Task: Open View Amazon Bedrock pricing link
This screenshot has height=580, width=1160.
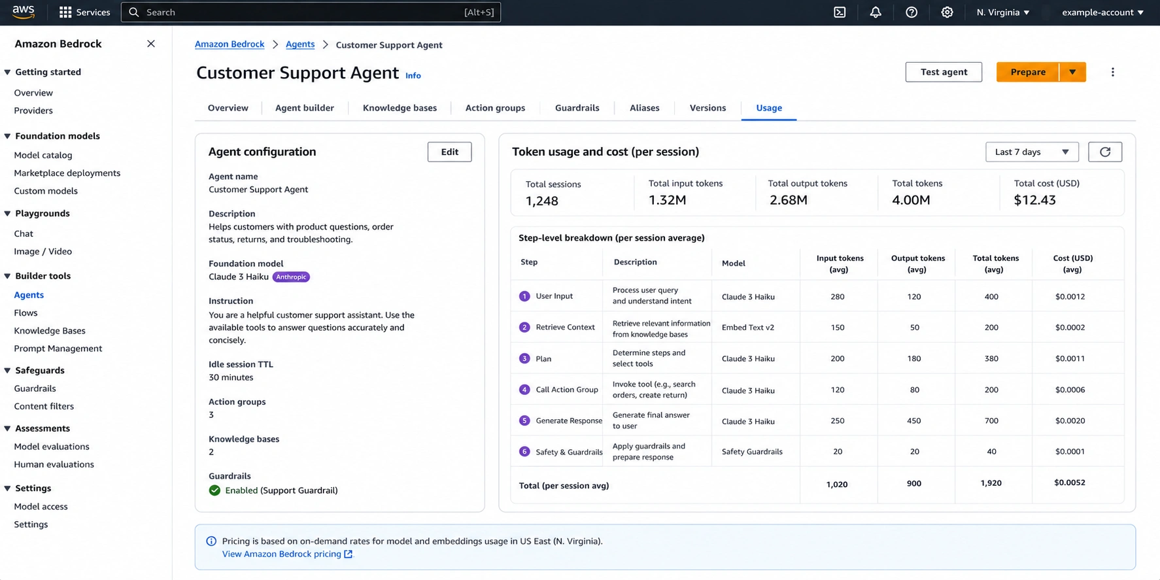Action: [x=282, y=554]
